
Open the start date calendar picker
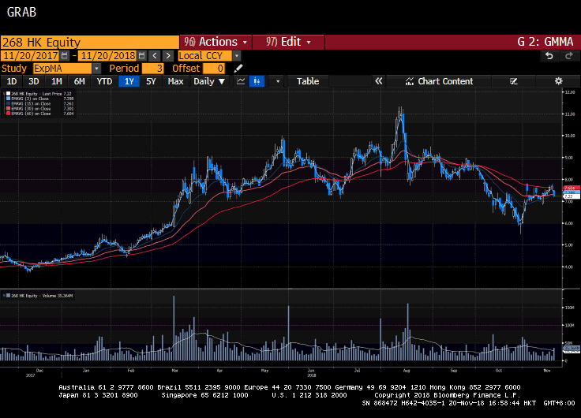coord(65,56)
